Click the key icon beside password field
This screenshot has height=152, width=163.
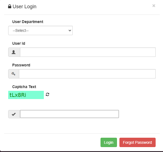tap(13, 74)
